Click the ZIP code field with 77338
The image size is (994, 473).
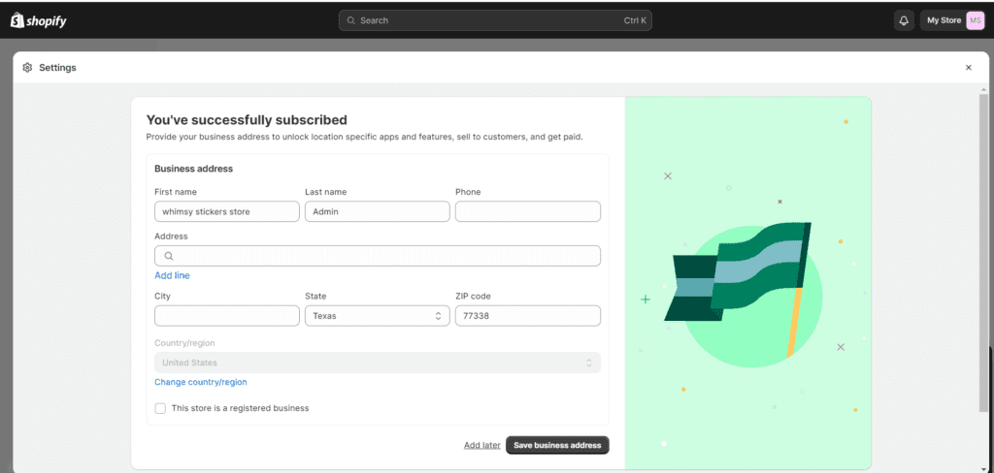tap(527, 316)
